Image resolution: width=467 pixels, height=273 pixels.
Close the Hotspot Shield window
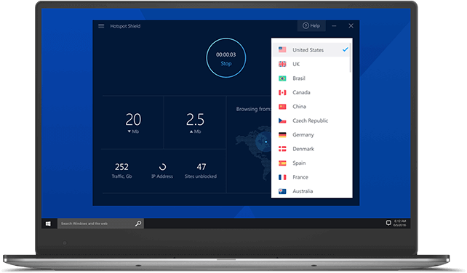[351, 26]
